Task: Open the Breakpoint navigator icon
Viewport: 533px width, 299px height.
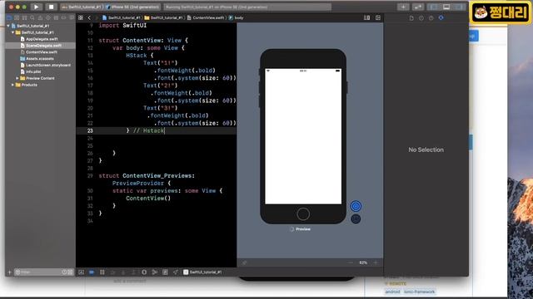Action: point(63,17)
